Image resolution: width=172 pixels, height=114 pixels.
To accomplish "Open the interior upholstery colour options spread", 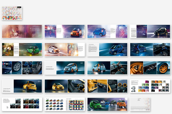I will coord(22,104).
